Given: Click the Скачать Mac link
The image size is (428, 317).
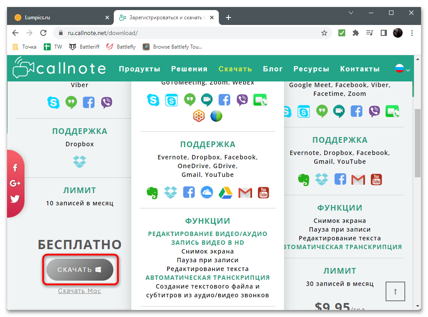Looking at the screenshot, I should 80,291.
